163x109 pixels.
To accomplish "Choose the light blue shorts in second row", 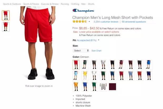I will pos(76,76).
